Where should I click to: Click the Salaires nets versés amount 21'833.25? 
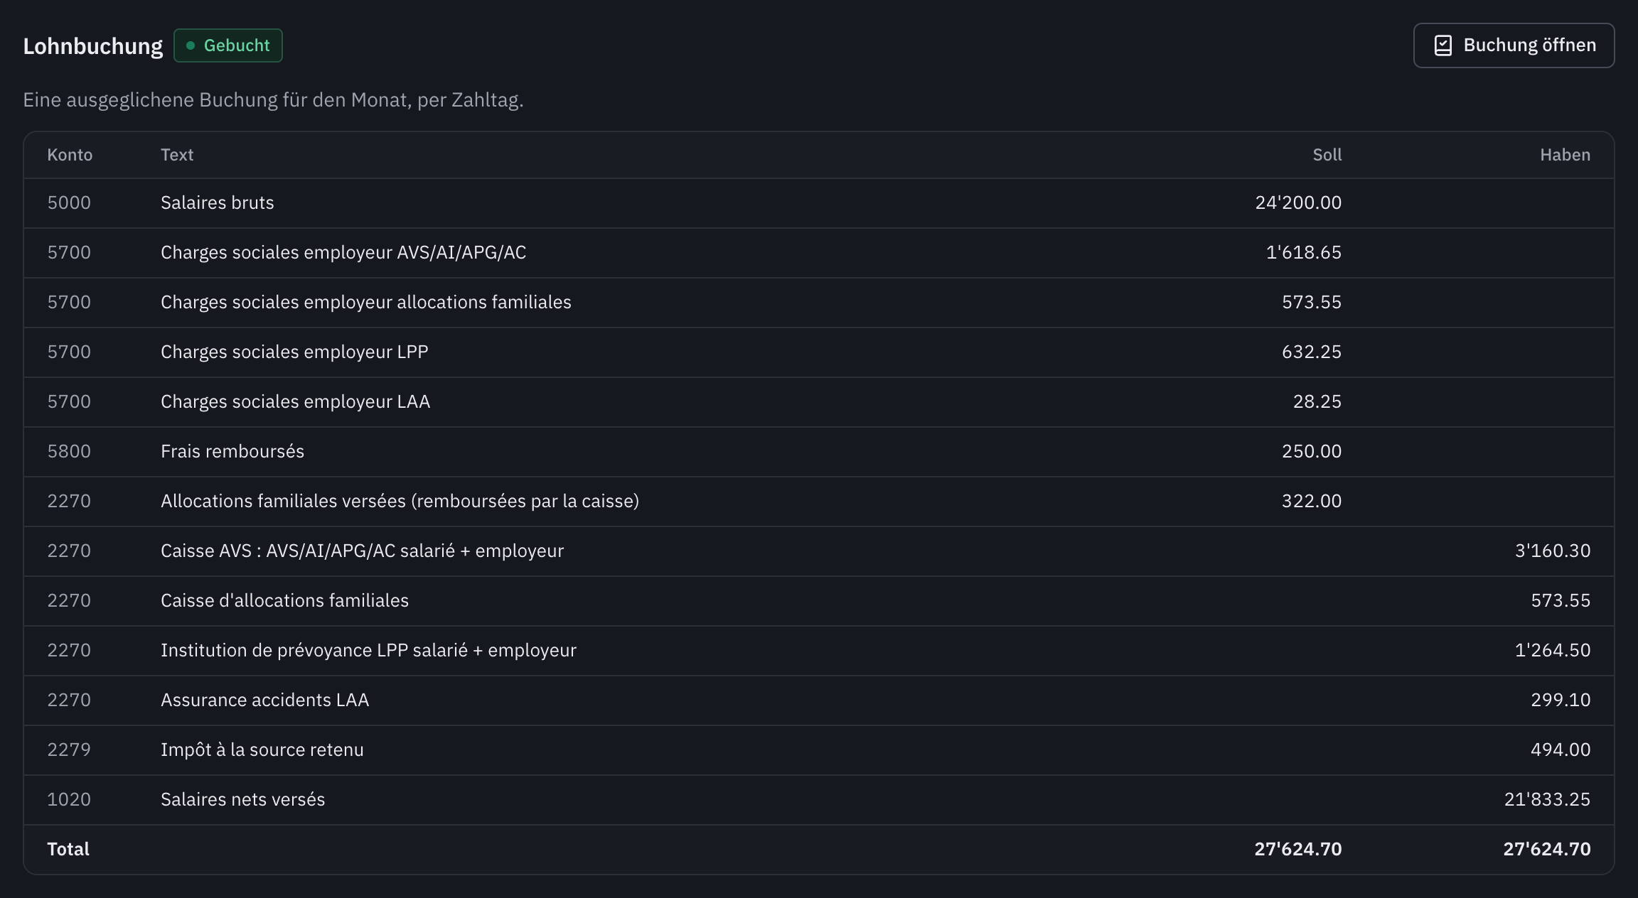(x=1547, y=800)
